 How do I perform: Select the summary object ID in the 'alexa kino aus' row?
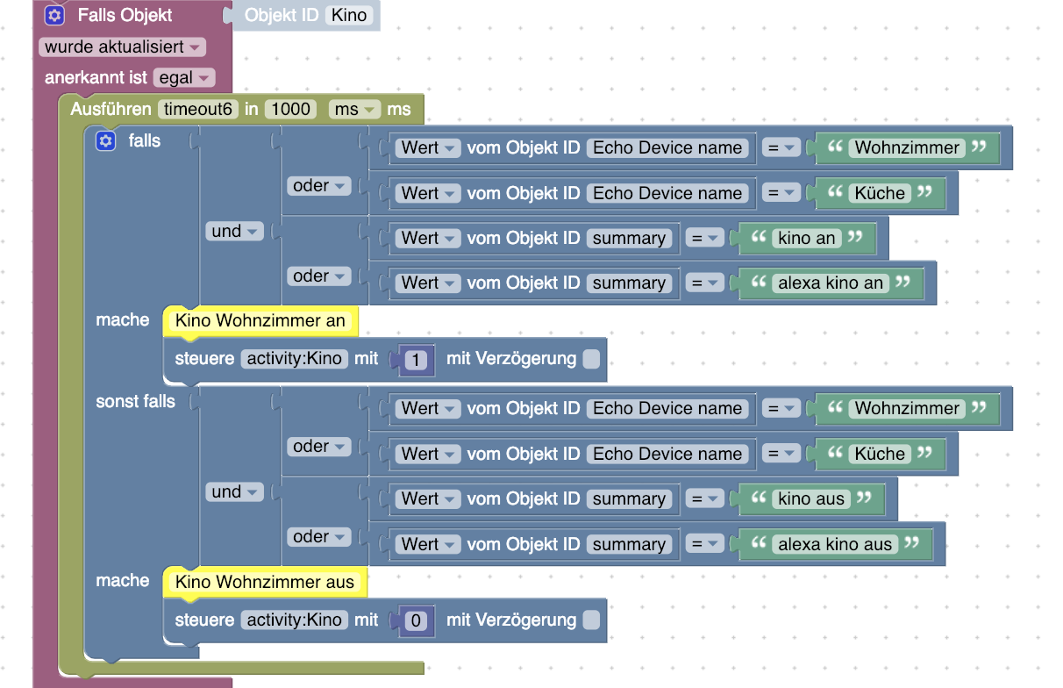click(629, 544)
